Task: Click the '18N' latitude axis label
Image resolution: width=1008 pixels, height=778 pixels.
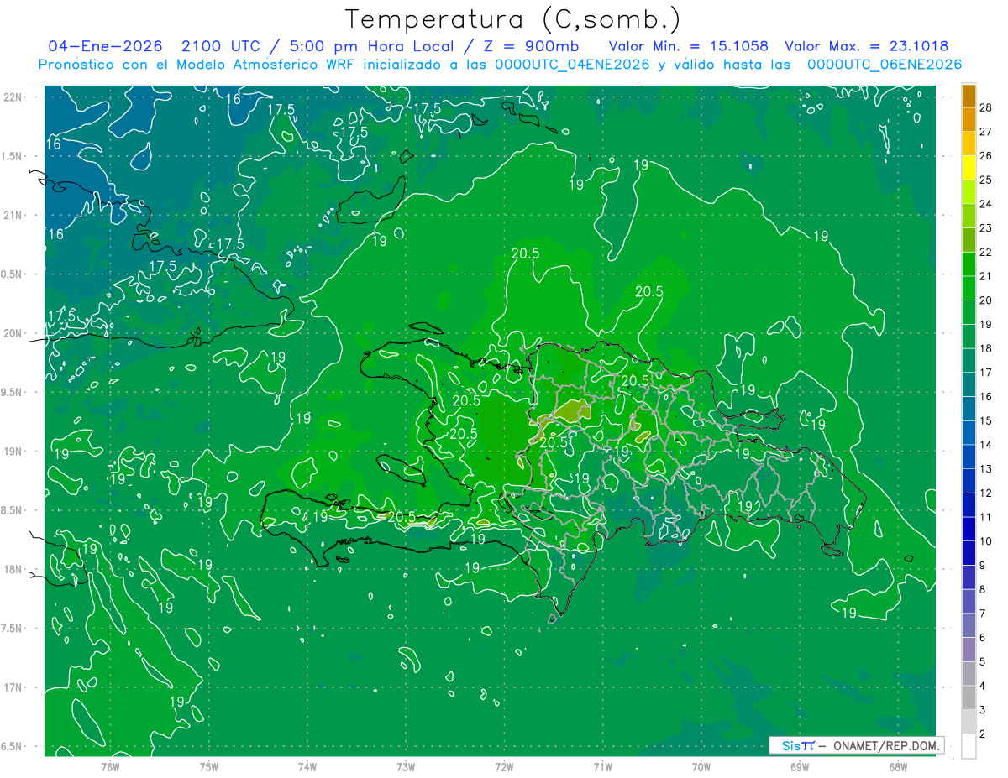Action: tap(13, 569)
